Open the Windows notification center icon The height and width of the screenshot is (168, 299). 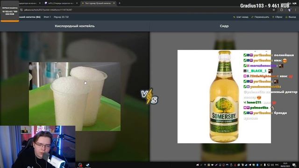294,165
